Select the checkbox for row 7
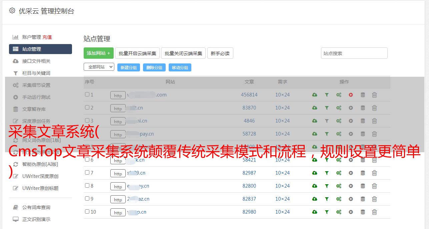 pos(87,173)
